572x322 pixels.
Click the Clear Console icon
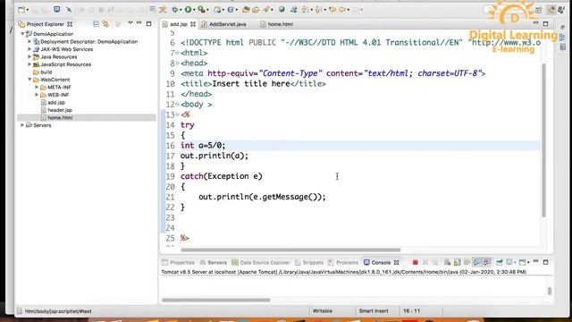tap(447, 262)
